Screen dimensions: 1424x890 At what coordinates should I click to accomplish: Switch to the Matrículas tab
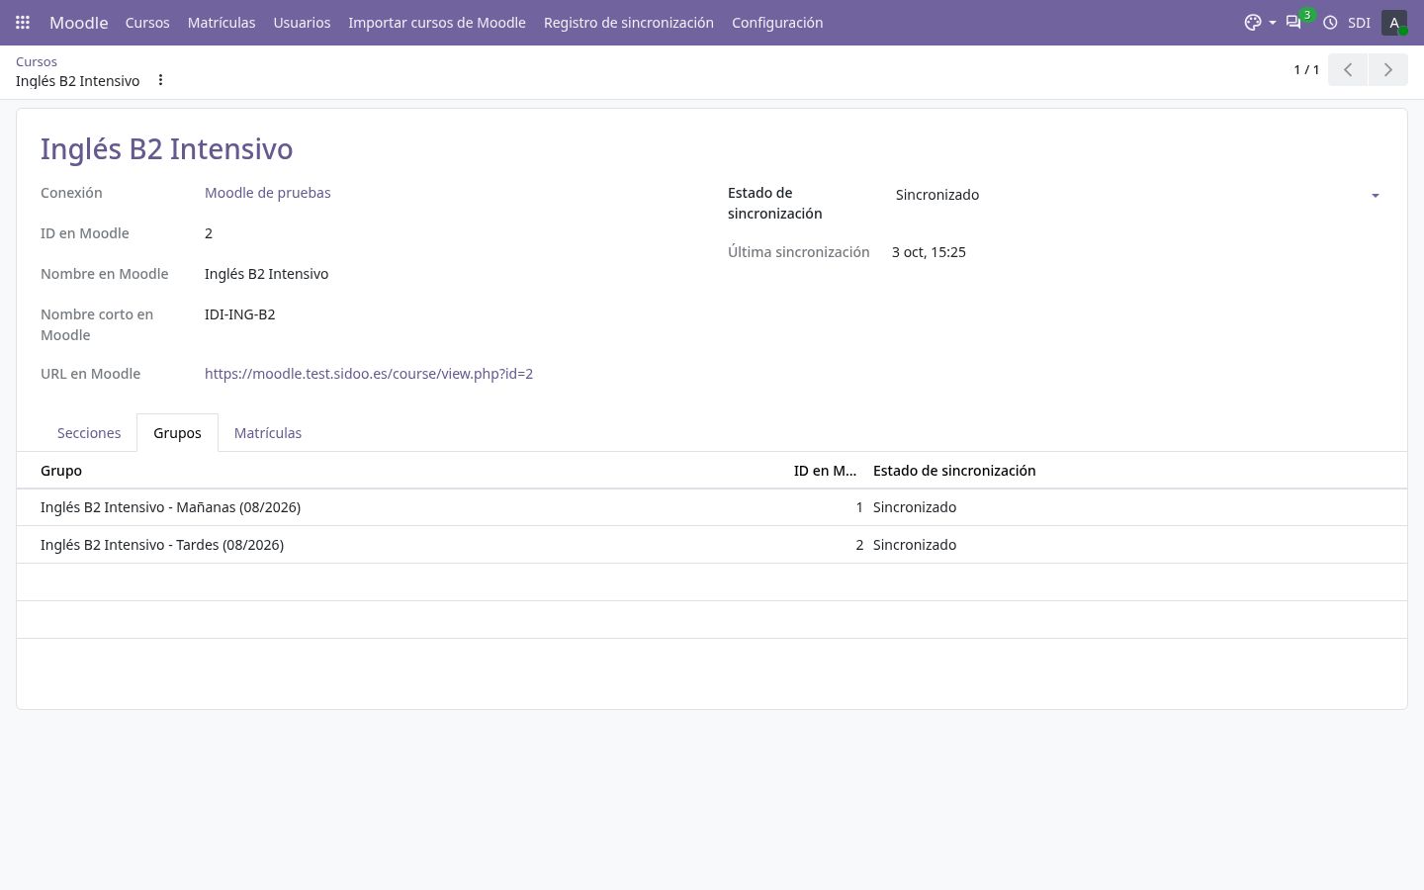(268, 433)
